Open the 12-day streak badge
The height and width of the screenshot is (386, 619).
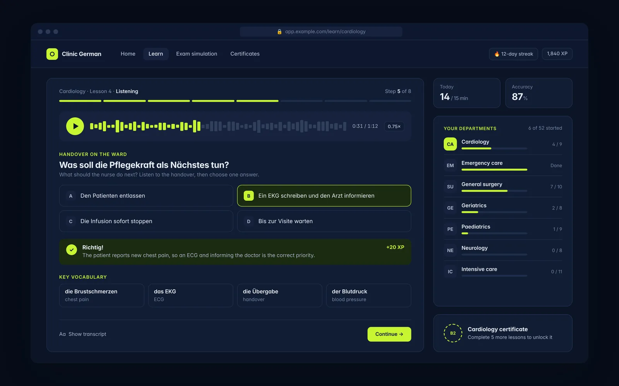point(513,54)
